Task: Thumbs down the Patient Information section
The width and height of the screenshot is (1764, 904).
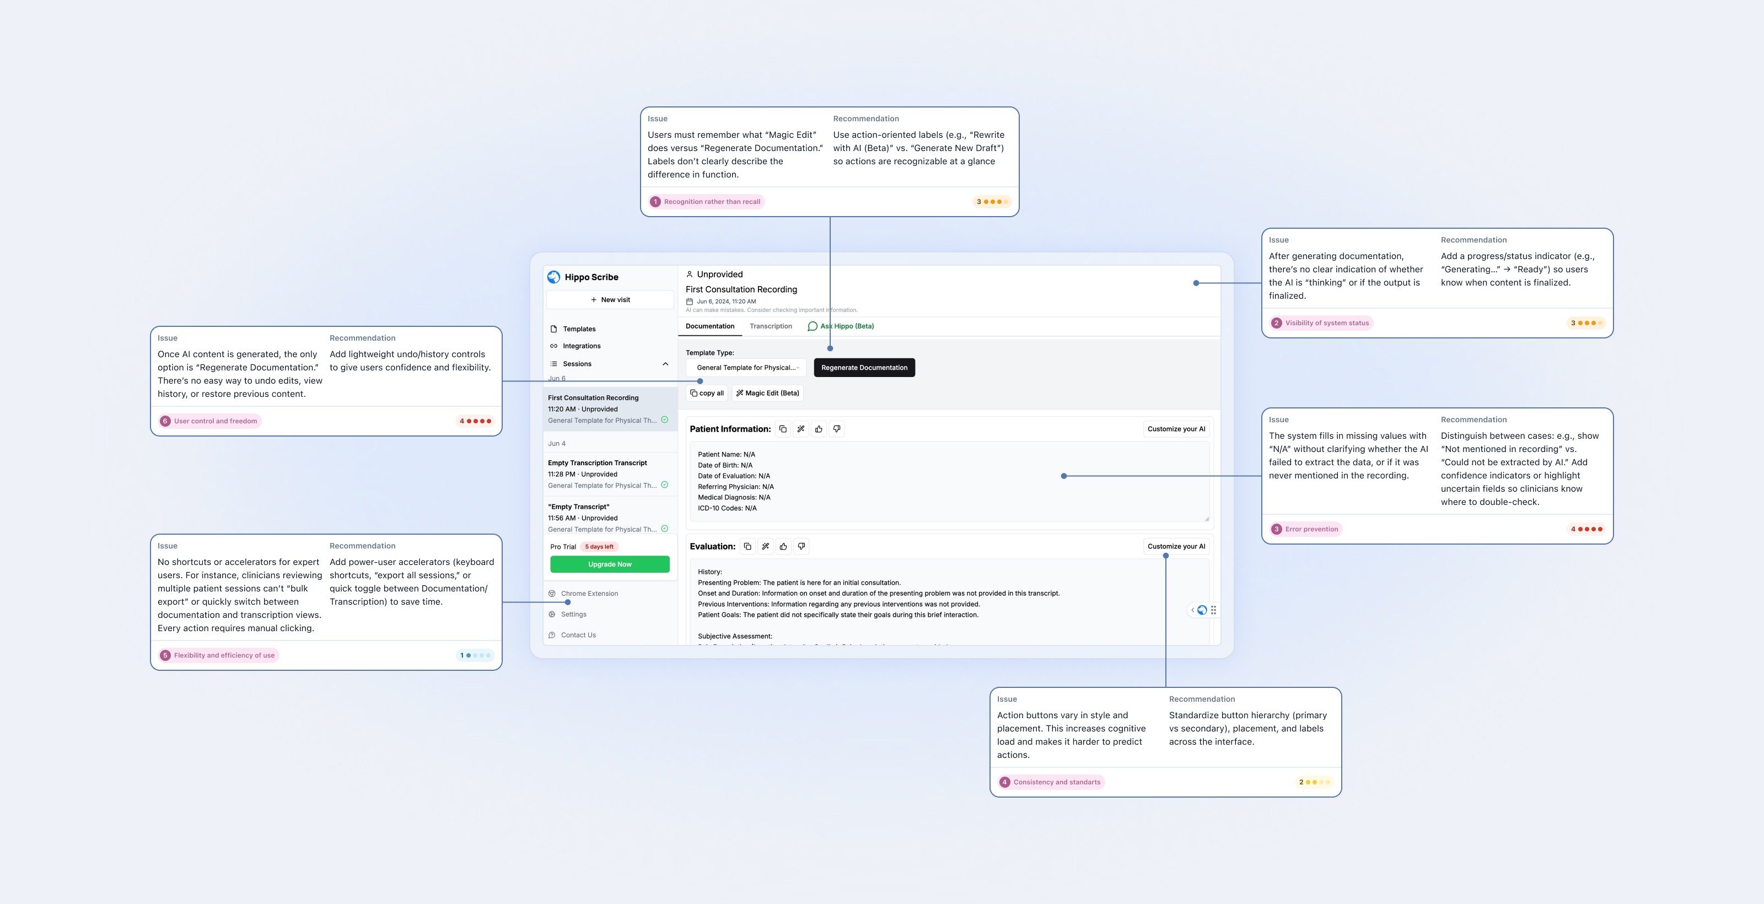Action: point(836,429)
